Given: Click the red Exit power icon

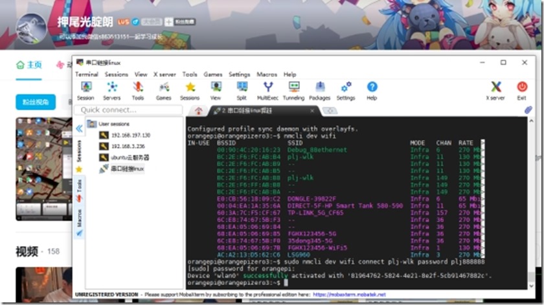Looking at the screenshot, I should coord(522,91).
